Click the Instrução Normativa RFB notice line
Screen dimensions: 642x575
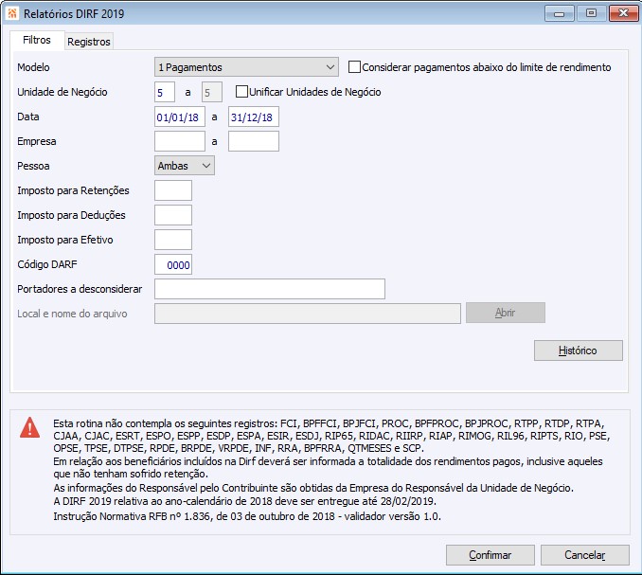[247, 516]
